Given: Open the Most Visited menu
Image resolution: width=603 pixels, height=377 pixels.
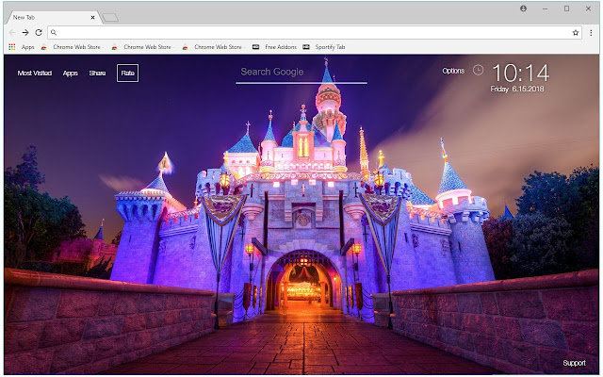Looking at the screenshot, I should click(35, 74).
